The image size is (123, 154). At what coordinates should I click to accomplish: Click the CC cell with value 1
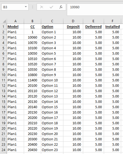coord(32,32)
